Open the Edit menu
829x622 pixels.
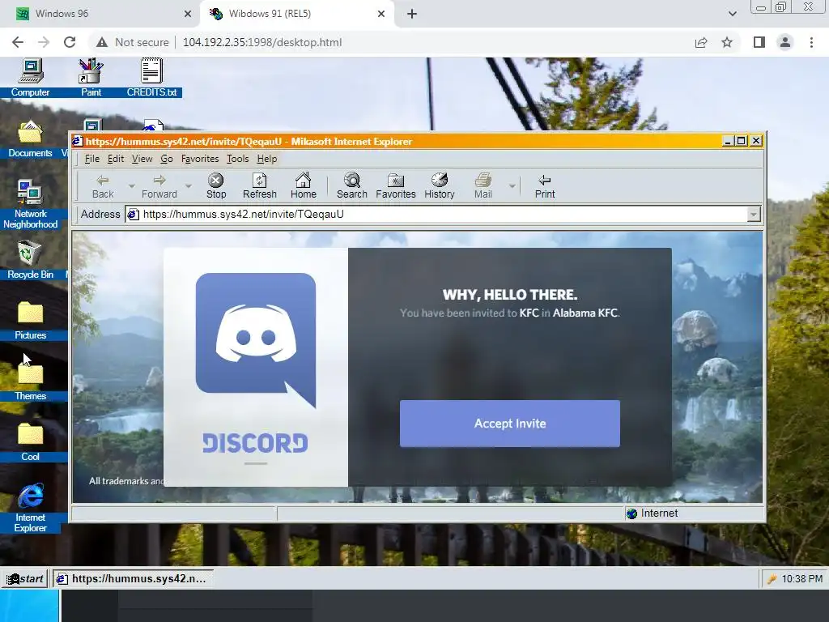coord(115,159)
